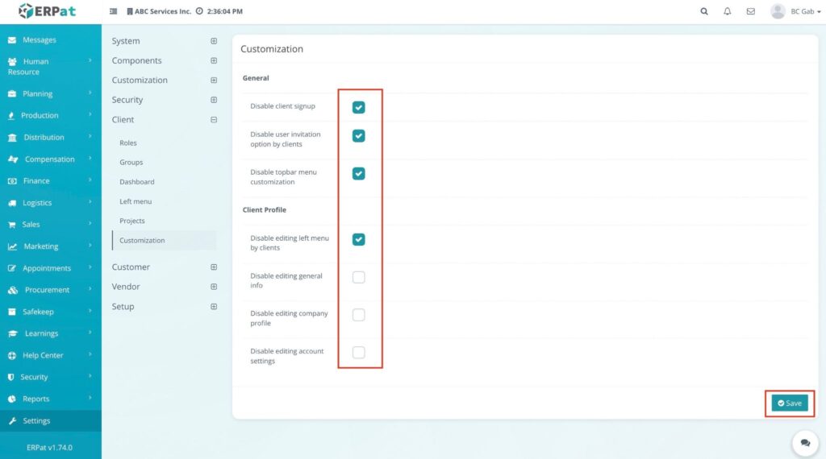Screen dimensions: 826x459
Task: Open the envelope messages icon in topbar
Action: pyautogui.click(x=750, y=12)
